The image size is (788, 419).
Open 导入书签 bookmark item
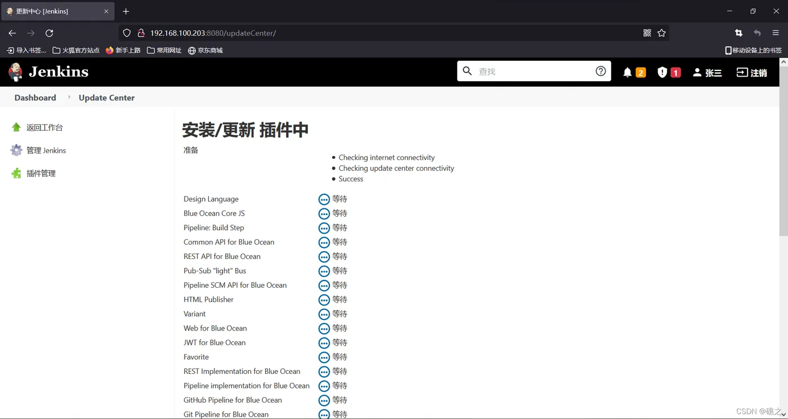(x=26, y=50)
